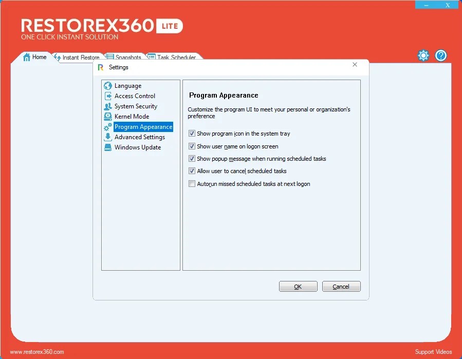Confirm settings with OK button
This screenshot has width=462, height=359.
(x=298, y=286)
